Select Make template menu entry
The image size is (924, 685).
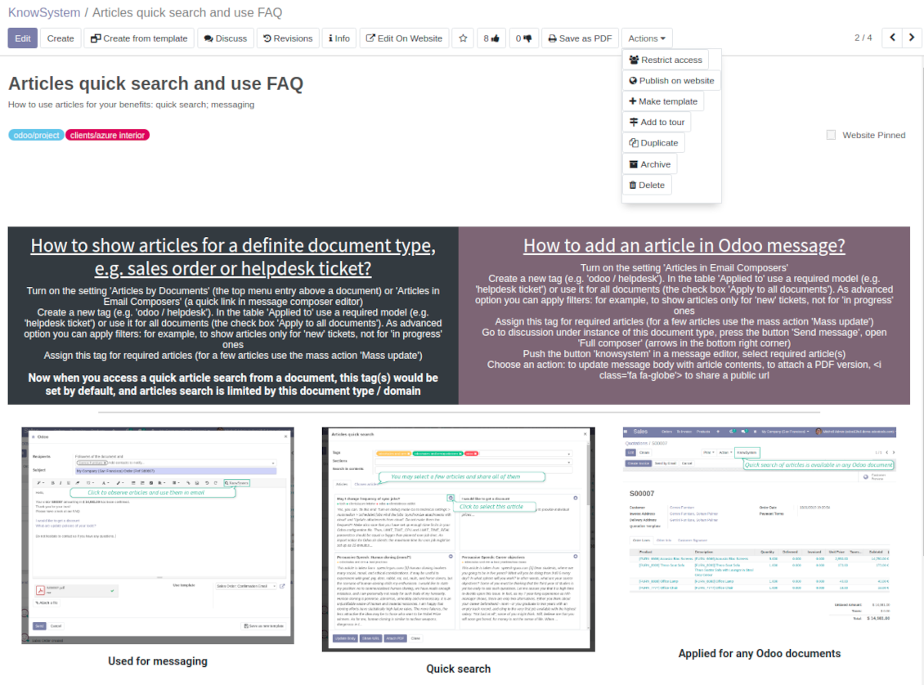663,101
